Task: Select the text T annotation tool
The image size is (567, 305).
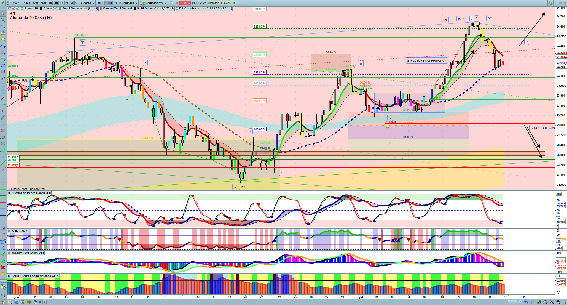Action: [x=3, y=85]
